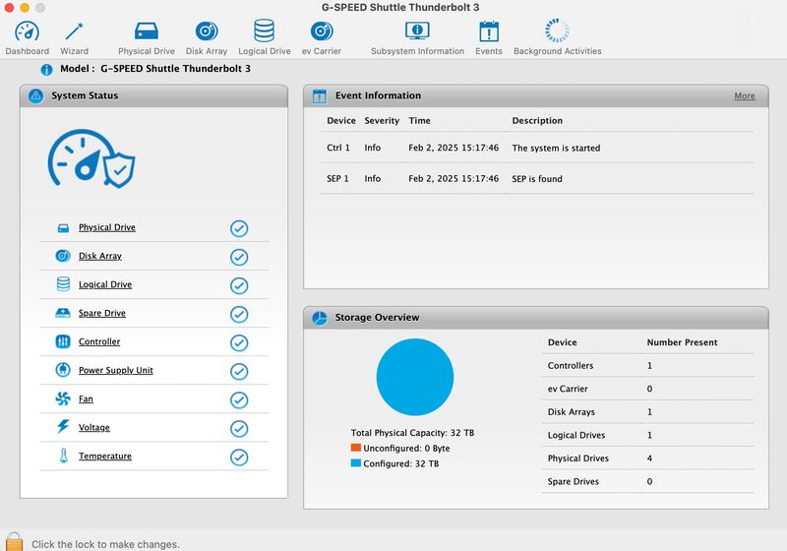Viewport: 787px width, 551px height.
Task: Click the blue Configured legend swatch
Action: point(356,463)
